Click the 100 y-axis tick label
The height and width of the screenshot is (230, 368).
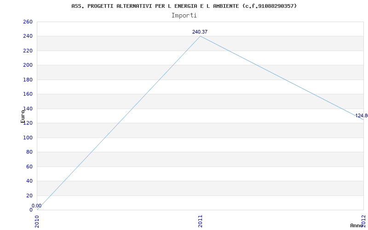(x=28, y=138)
